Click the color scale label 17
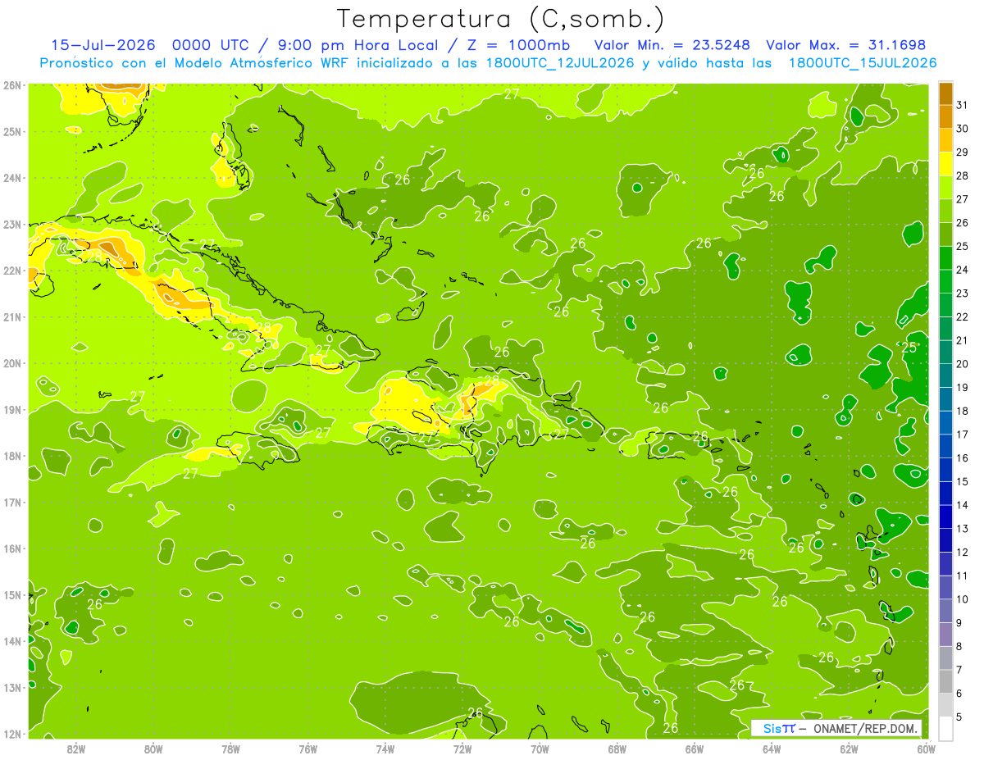 [962, 435]
